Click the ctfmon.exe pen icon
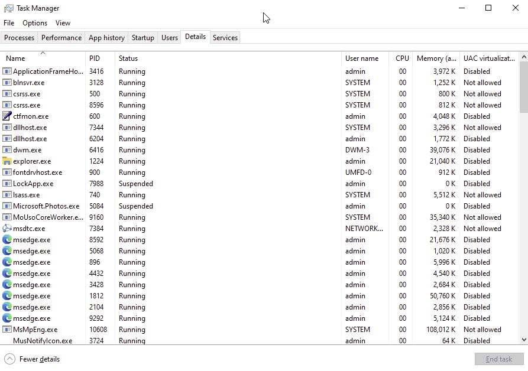The width and height of the screenshot is (528, 371). coord(7,116)
